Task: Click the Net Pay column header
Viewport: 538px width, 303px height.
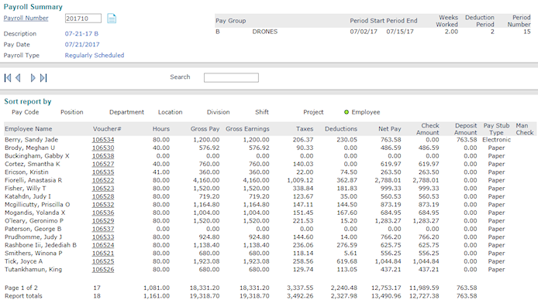Action: coord(389,129)
